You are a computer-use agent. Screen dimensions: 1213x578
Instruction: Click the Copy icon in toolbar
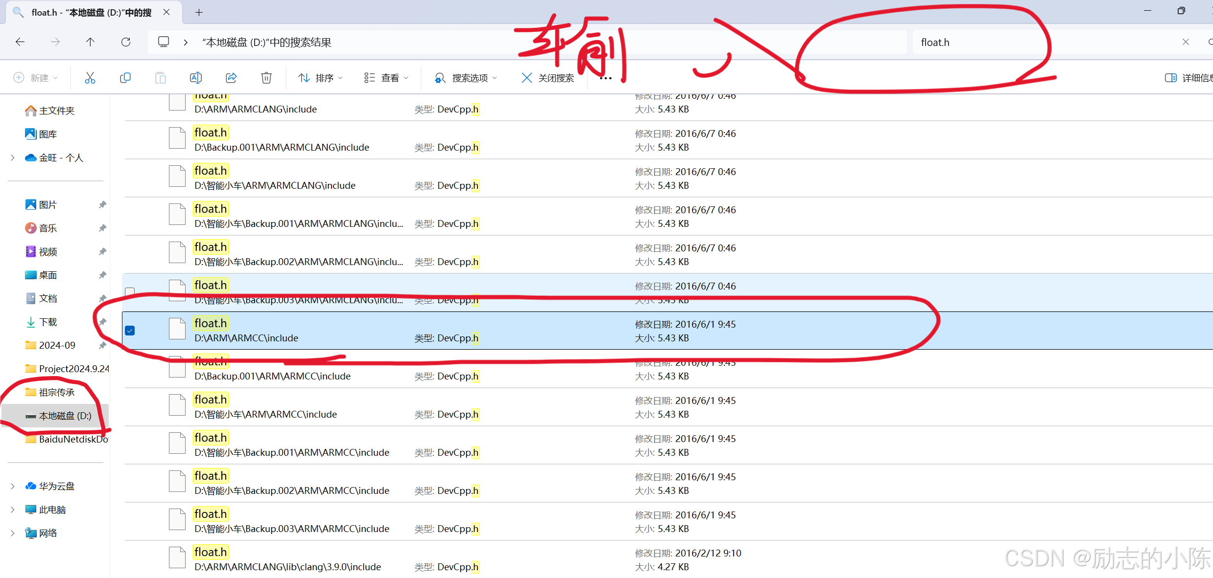click(125, 78)
